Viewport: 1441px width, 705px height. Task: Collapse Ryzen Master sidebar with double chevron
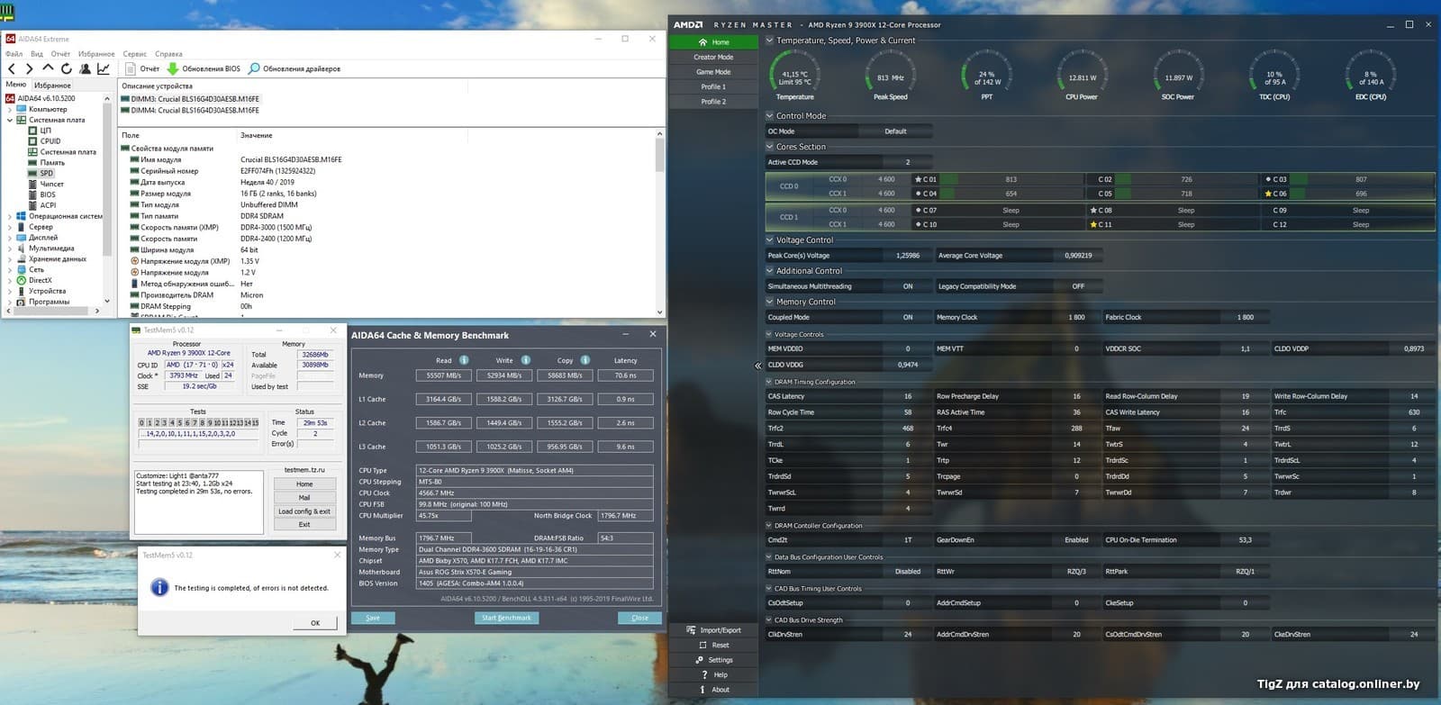click(x=757, y=366)
